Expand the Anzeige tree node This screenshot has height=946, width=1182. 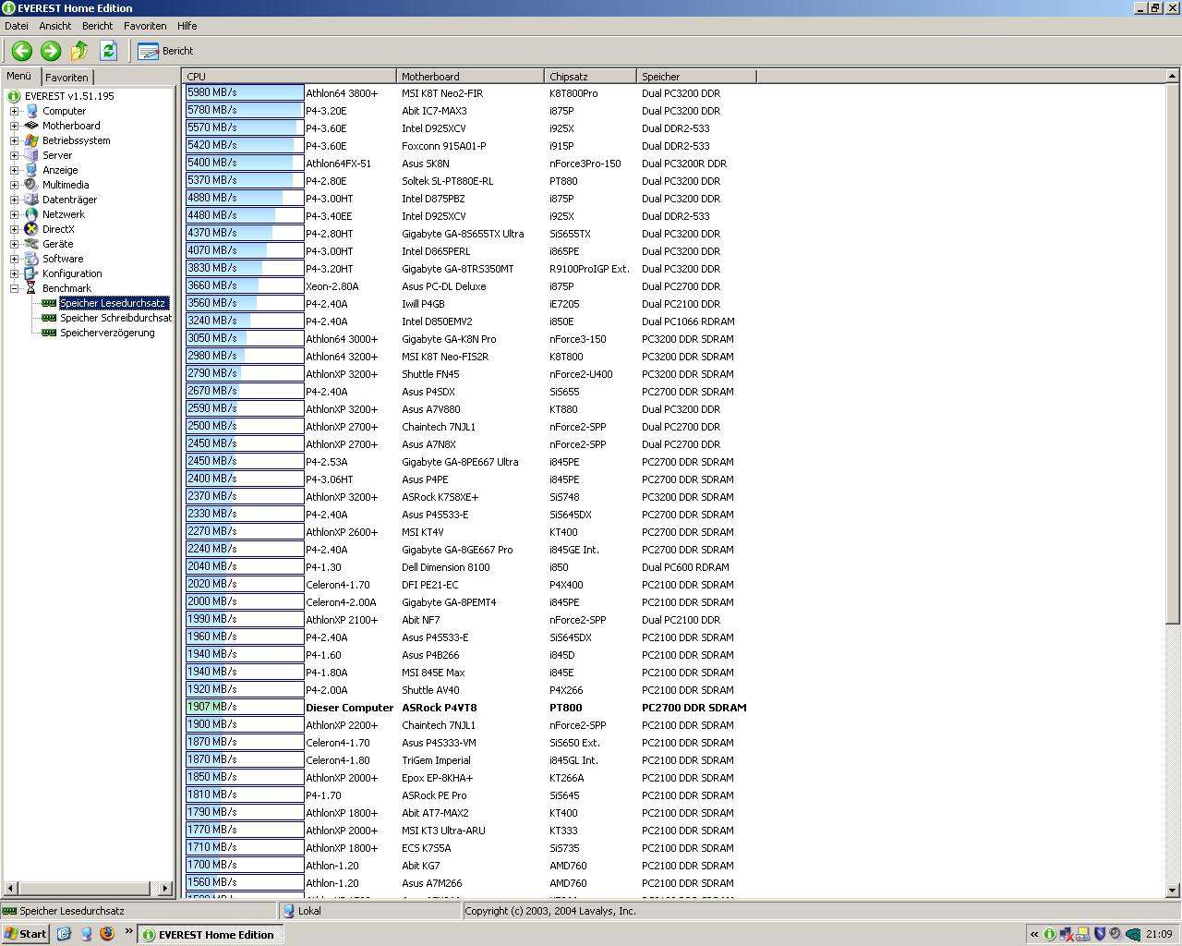(x=14, y=170)
